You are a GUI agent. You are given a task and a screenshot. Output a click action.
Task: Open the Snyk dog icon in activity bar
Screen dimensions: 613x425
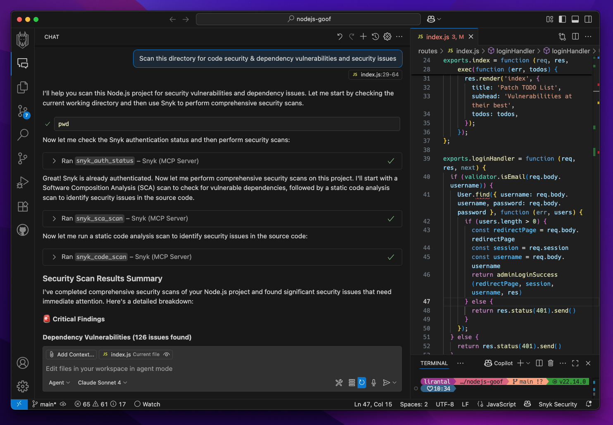coord(23,40)
